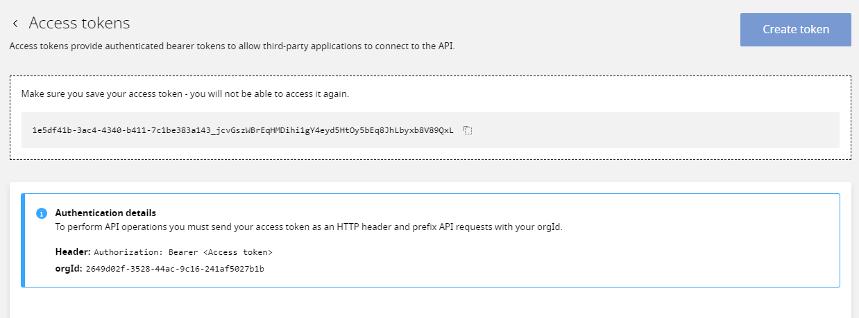Click the <Access token> placeholder text

tap(238, 252)
